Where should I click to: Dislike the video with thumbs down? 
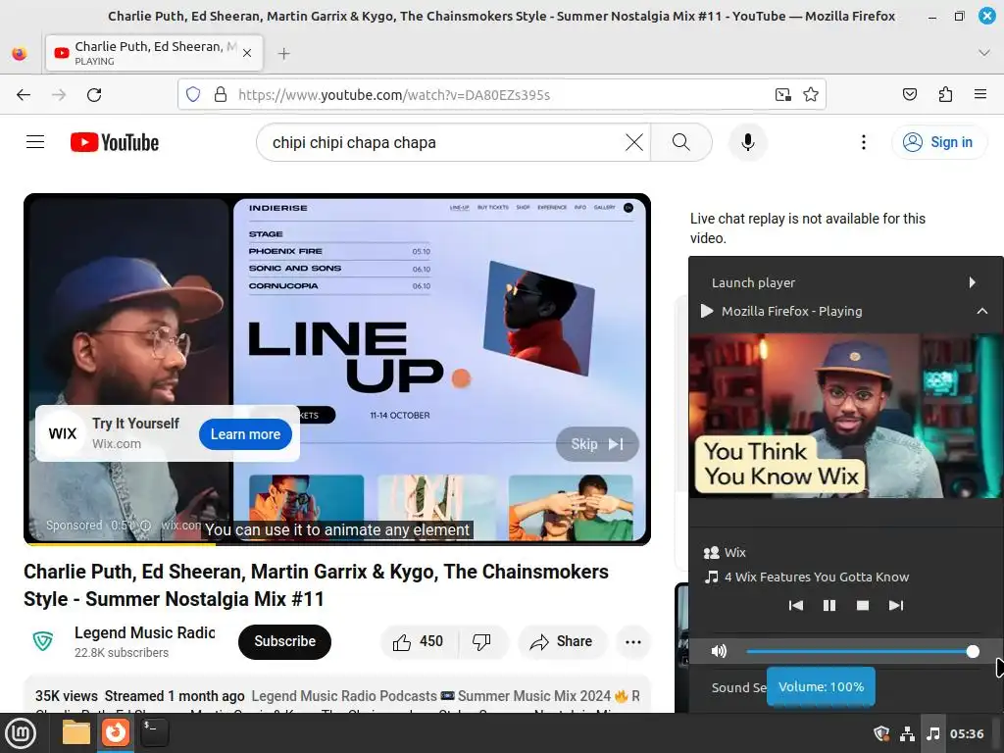click(x=481, y=641)
